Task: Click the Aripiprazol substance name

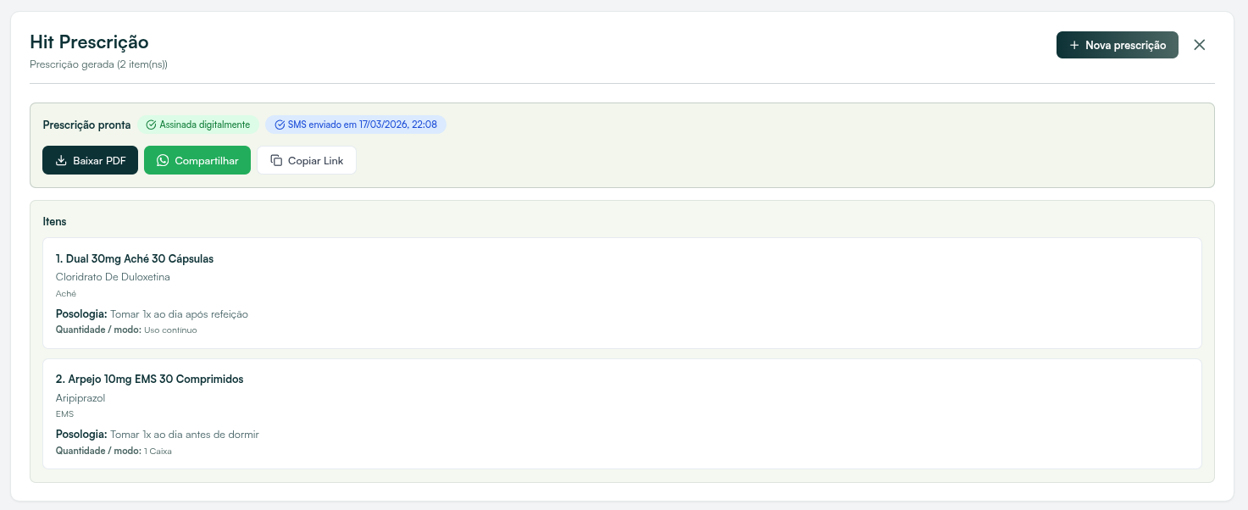Action: click(80, 397)
